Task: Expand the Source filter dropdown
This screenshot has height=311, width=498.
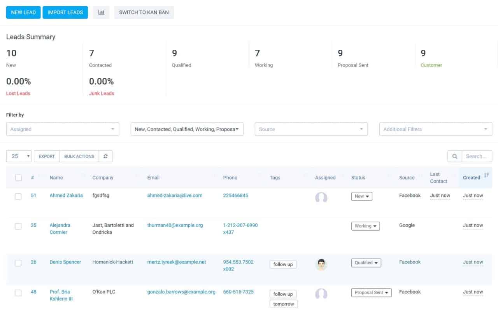Action: click(311, 129)
